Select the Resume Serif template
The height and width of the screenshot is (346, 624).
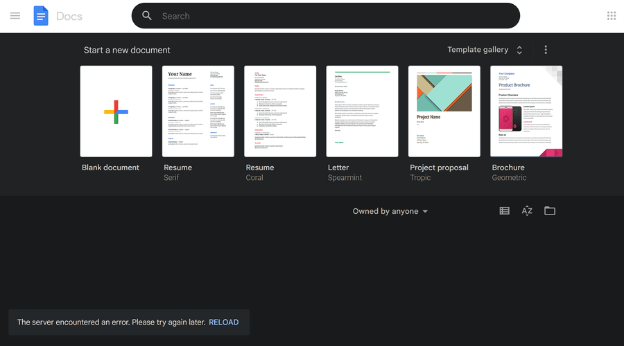point(198,111)
